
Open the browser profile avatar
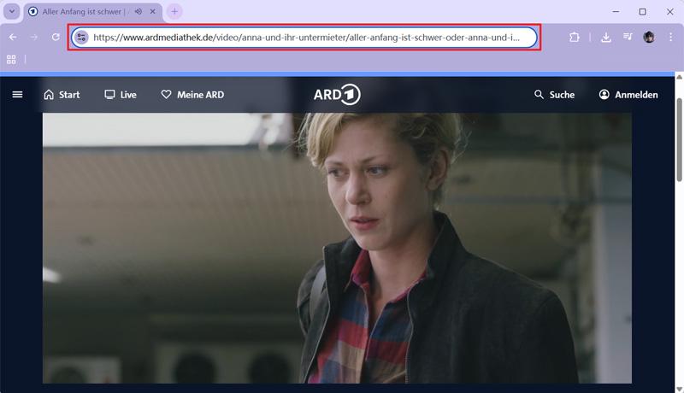coord(649,38)
